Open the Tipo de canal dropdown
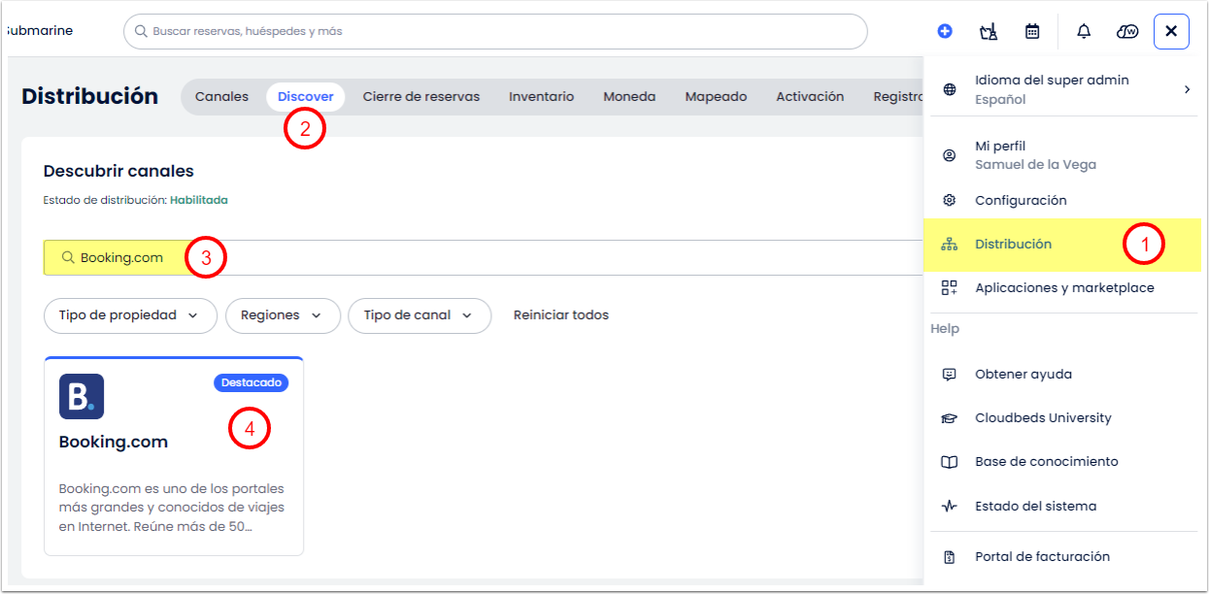 click(420, 315)
